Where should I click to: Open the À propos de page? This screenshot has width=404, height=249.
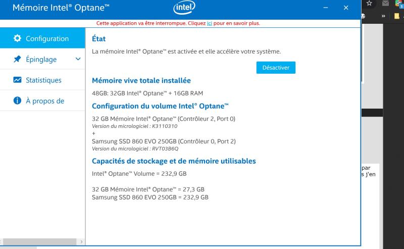tap(45, 101)
